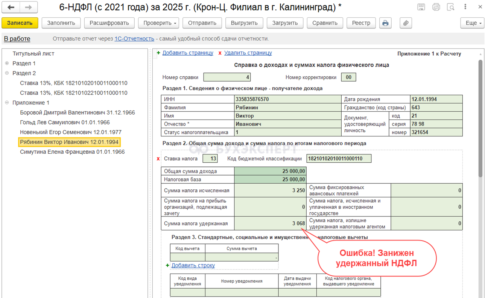Click the paperclip attachment icon

point(406,23)
